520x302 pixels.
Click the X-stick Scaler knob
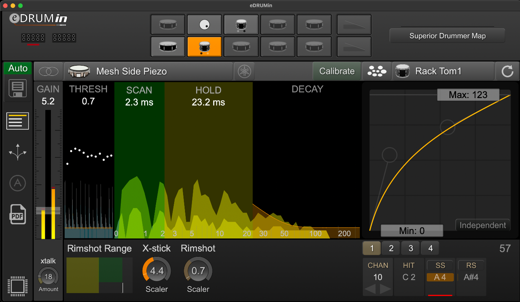coord(156,271)
